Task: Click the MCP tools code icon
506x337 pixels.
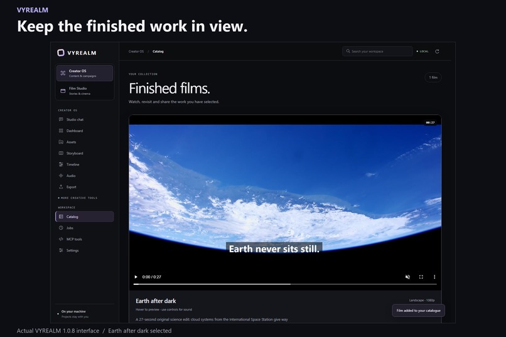Action: (x=61, y=239)
